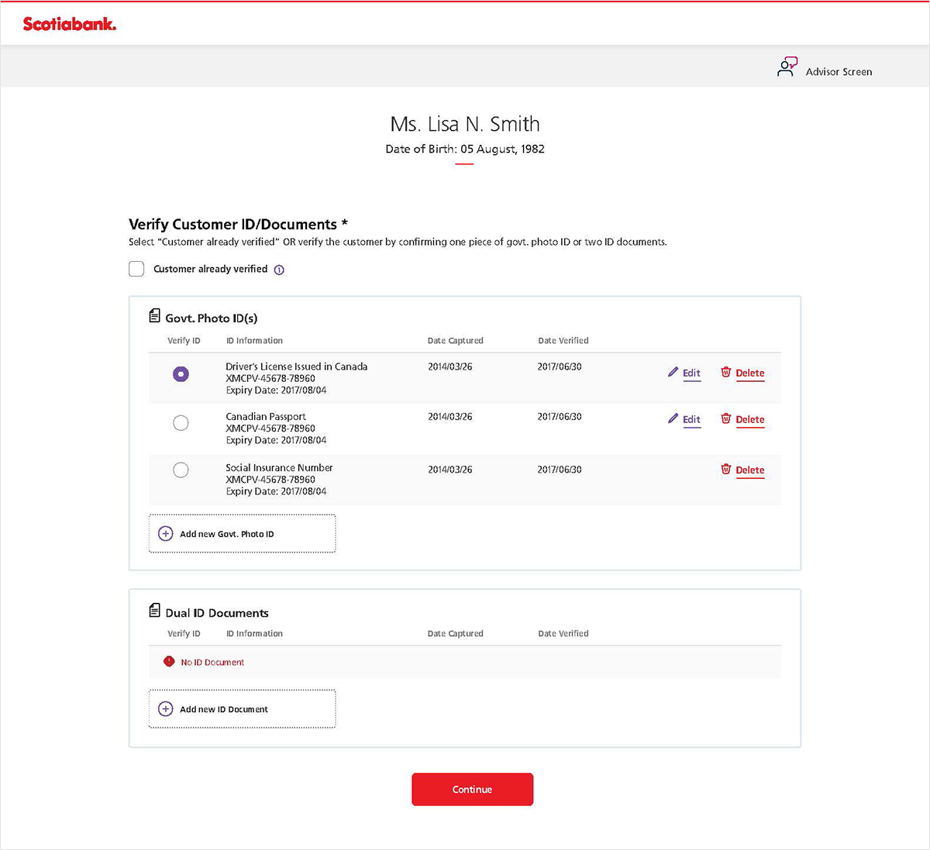Click the Scotiabank logo
The width and height of the screenshot is (930, 850).
click(x=70, y=24)
